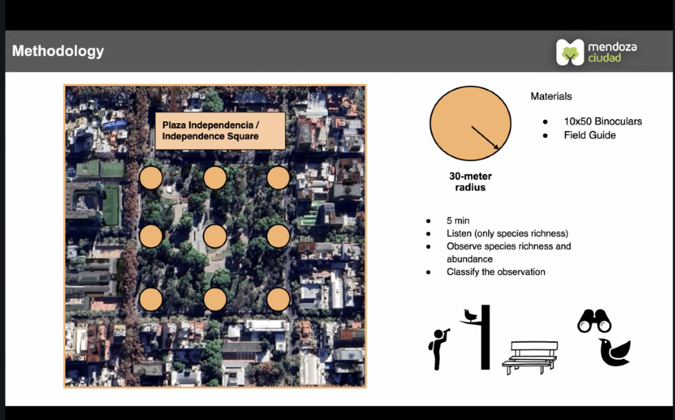Click the top-right orange sampling point
Image resolution: width=675 pixels, height=420 pixels.
coord(278,178)
